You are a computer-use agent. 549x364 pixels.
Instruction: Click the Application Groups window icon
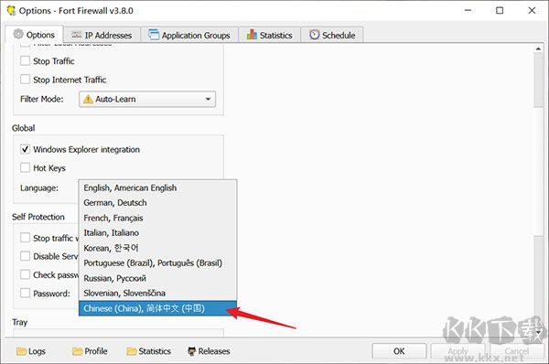click(x=154, y=35)
